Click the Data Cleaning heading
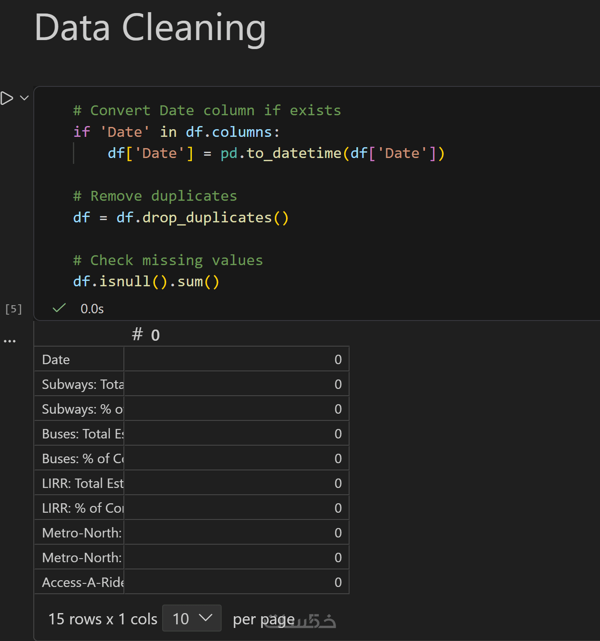The height and width of the screenshot is (641, 600). coord(150,28)
